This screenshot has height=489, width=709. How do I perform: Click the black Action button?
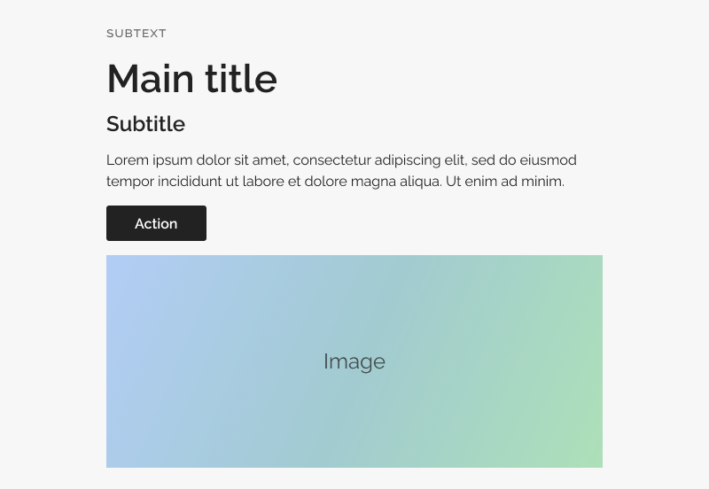click(x=156, y=223)
